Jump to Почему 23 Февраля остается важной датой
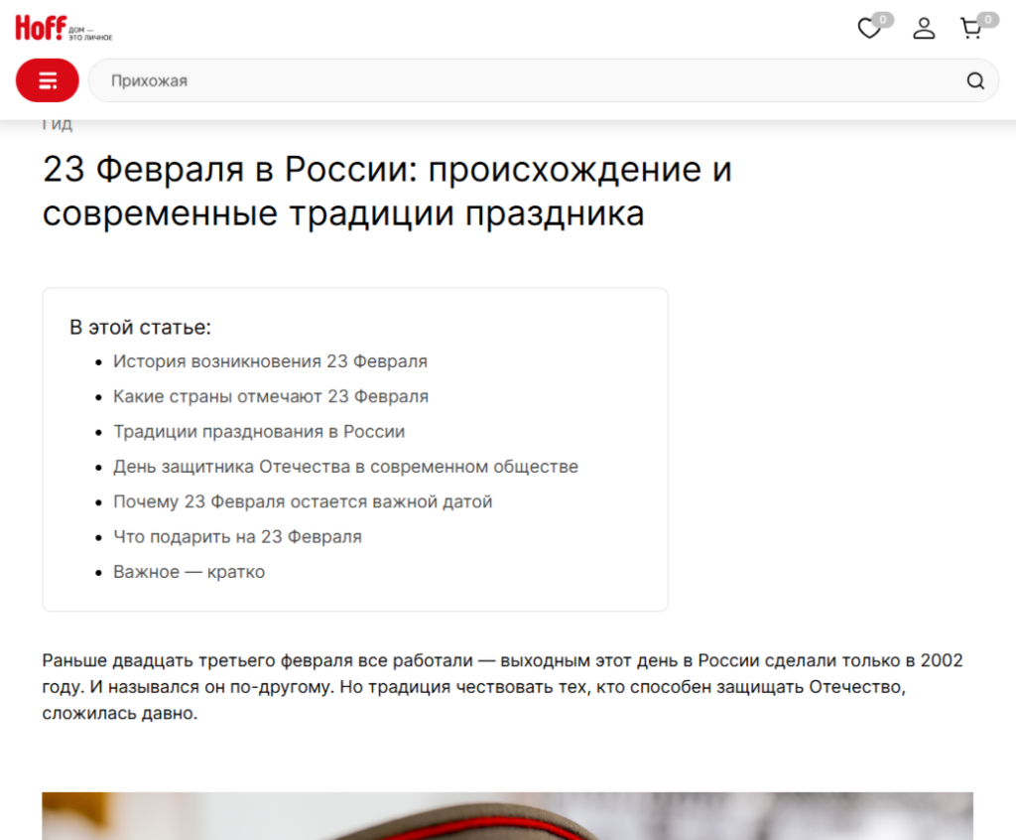Viewport: 1016px width, 840px height. coord(303,501)
